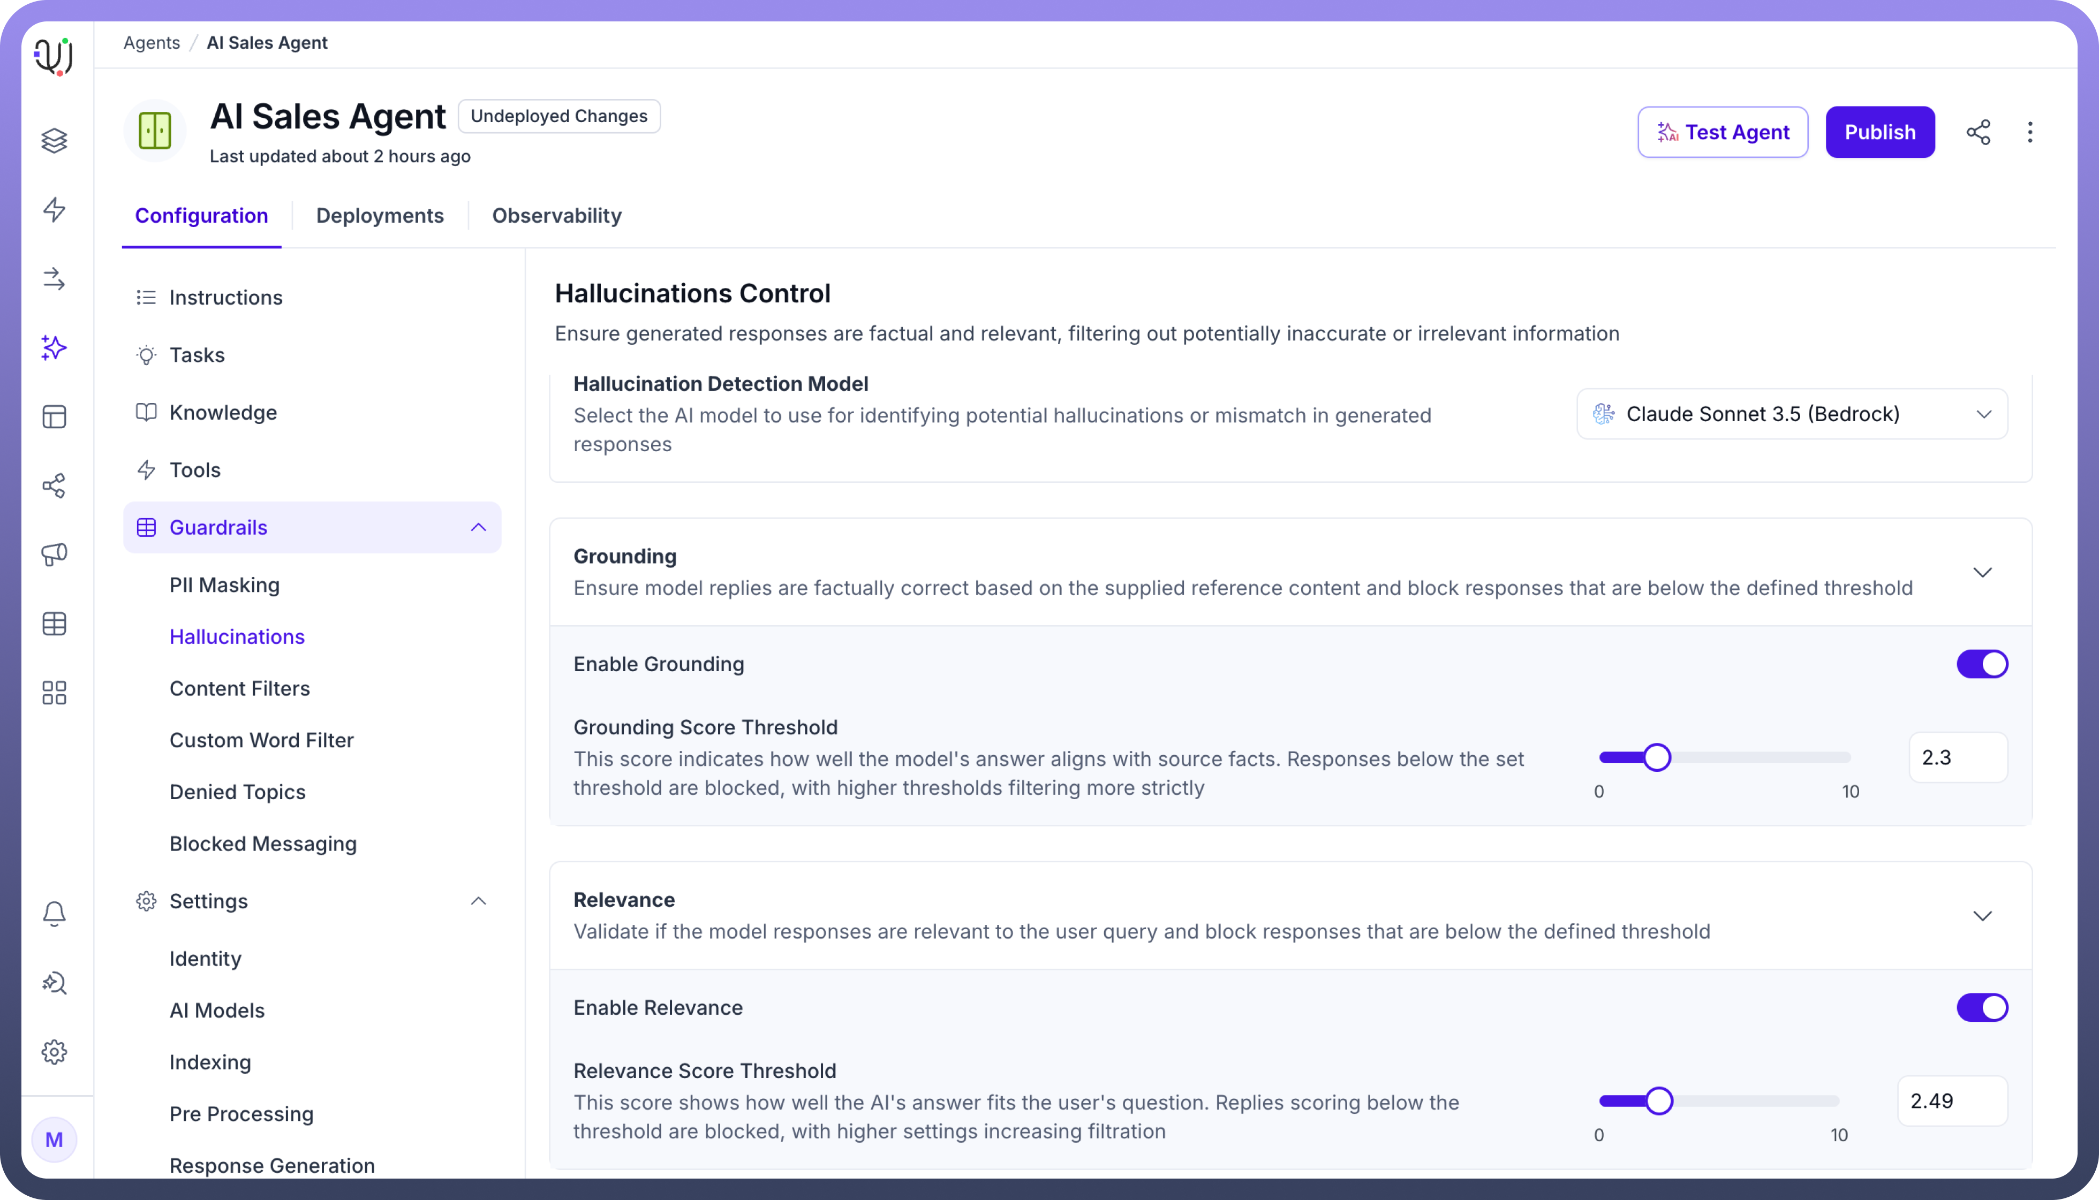Collapse the Grounding section chevron
This screenshot has width=2099, height=1200.
(x=1982, y=572)
